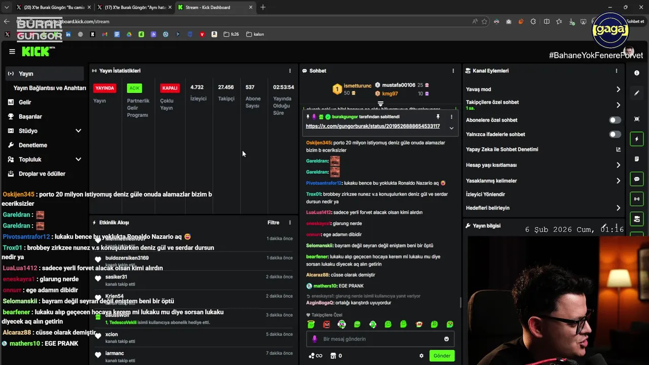Click the channel points infinity icon
This screenshot has width=649, height=365.
tap(315, 356)
